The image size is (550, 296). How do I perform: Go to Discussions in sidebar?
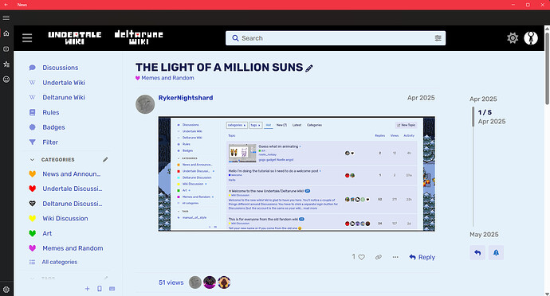coord(61,68)
